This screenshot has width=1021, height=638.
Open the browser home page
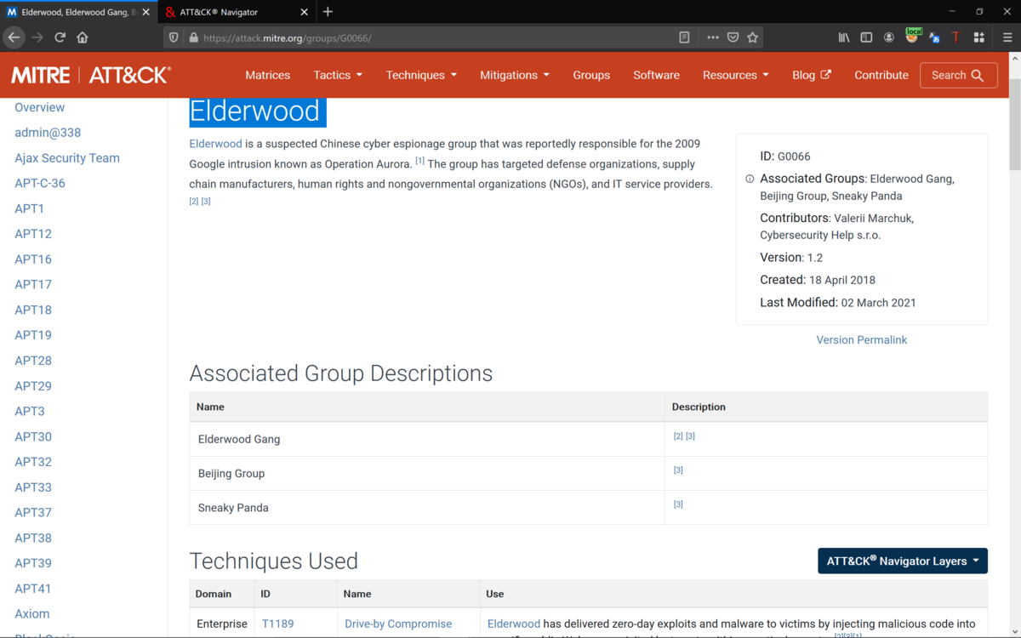point(83,37)
